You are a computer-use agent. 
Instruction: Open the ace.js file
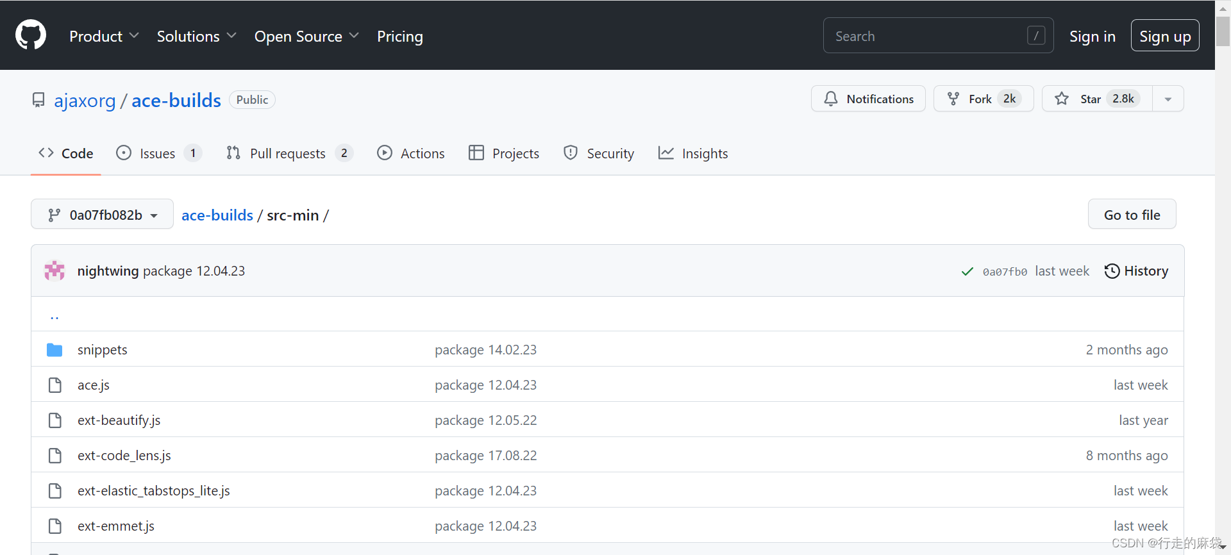(94, 385)
